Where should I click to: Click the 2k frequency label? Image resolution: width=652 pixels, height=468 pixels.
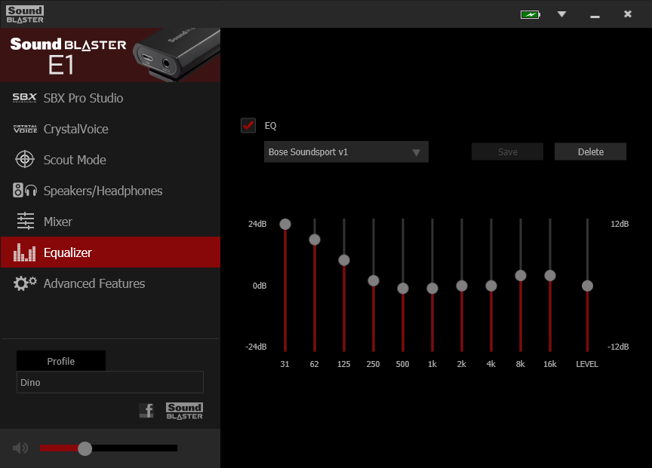(462, 364)
